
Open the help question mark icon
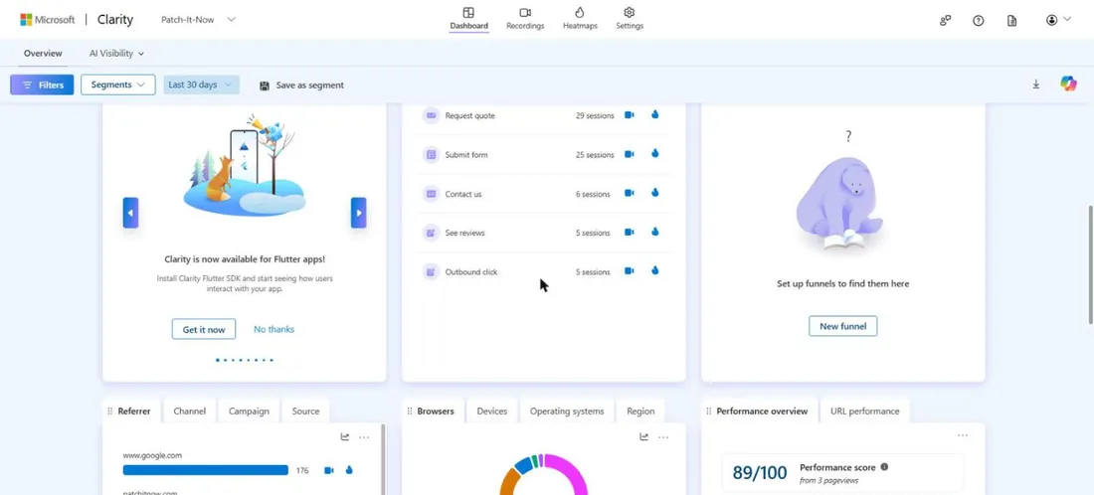979,20
